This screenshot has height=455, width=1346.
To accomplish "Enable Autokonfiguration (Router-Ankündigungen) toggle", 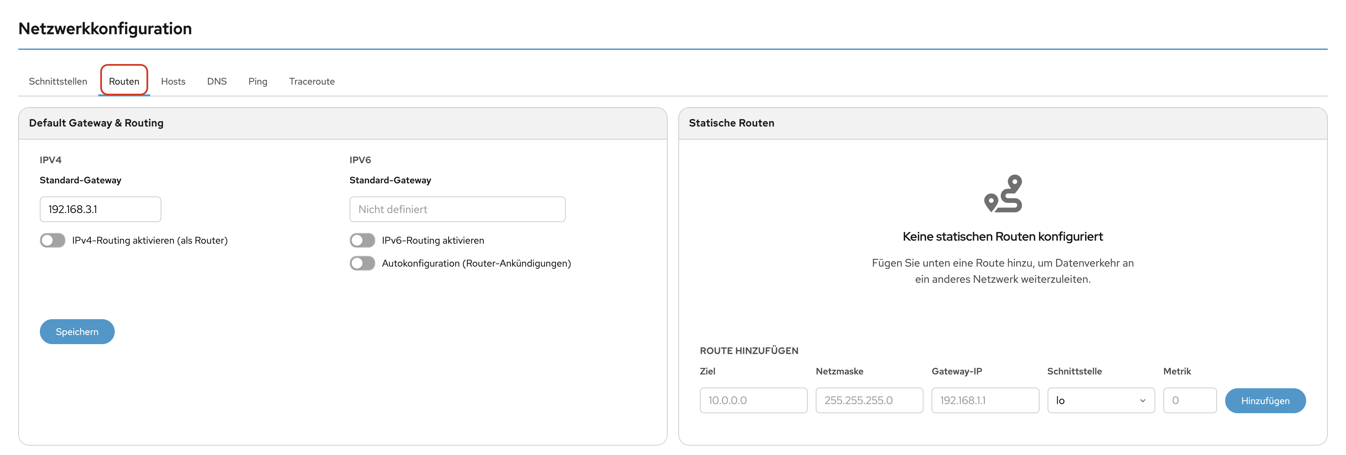I will point(362,263).
